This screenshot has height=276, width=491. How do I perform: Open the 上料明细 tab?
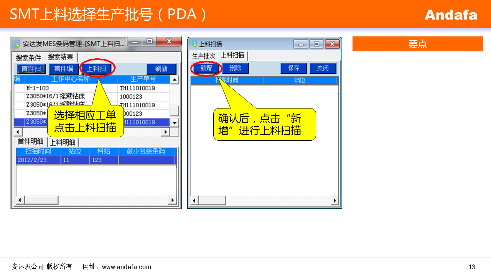click(63, 142)
